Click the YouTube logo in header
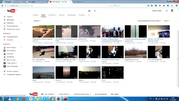The height and width of the screenshot is (101, 179). [11, 11]
